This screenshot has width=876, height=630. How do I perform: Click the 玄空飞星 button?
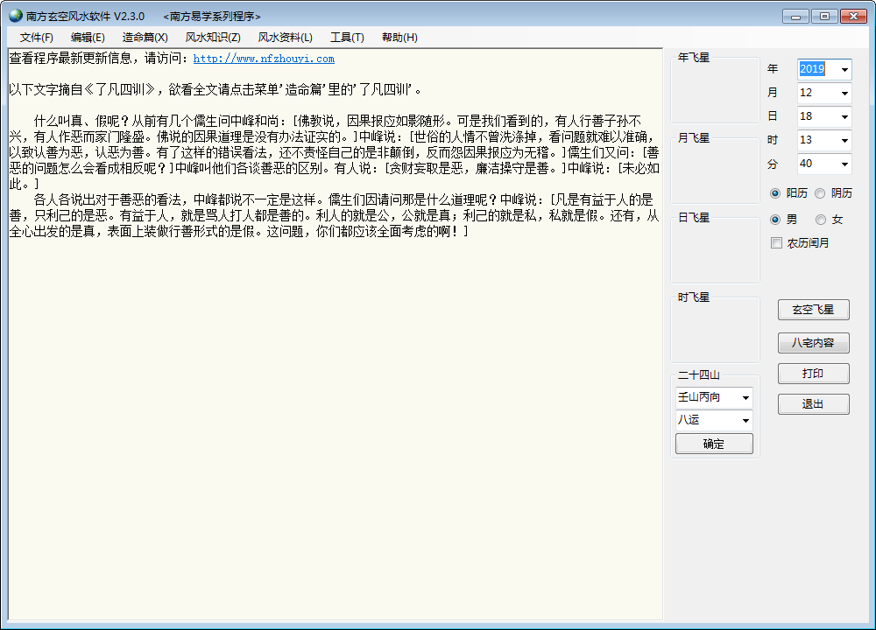[x=814, y=310]
